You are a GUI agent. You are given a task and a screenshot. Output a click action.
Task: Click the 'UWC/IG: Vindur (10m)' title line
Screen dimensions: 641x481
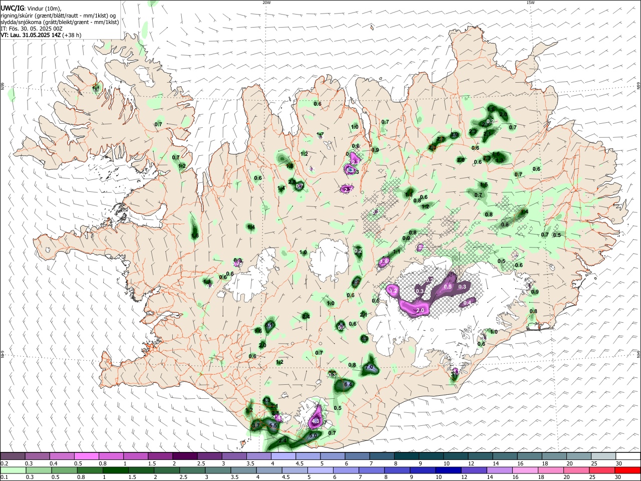[31, 9]
